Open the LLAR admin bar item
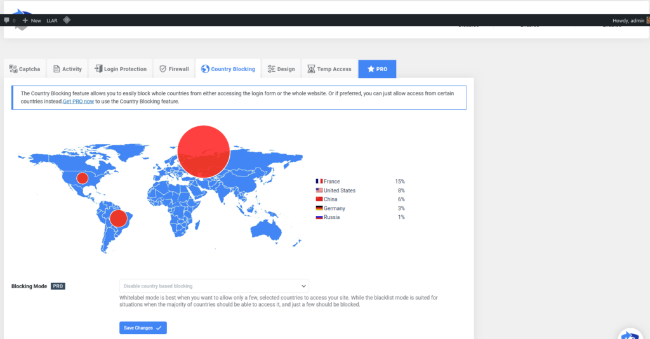 pyautogui.click(x=52, y=21)
